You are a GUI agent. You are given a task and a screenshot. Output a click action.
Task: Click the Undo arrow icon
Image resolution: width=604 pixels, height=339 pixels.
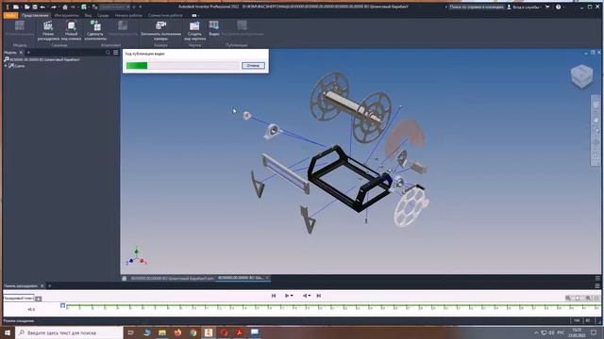pyautogui.click(x=42, y=7)
